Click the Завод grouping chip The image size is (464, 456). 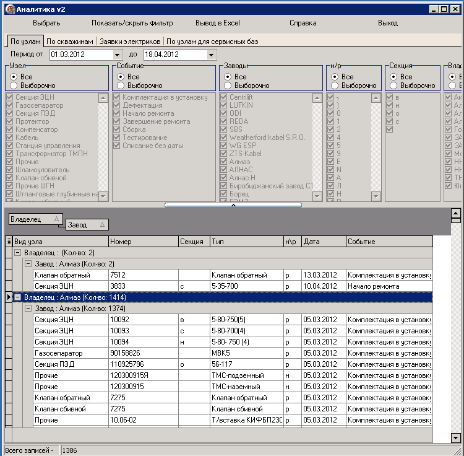click(x=87, y=225)
